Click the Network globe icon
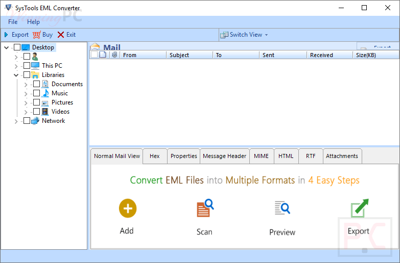Image resolution: width=400 pixels, height=263 pixels. (x=35, y=121)
